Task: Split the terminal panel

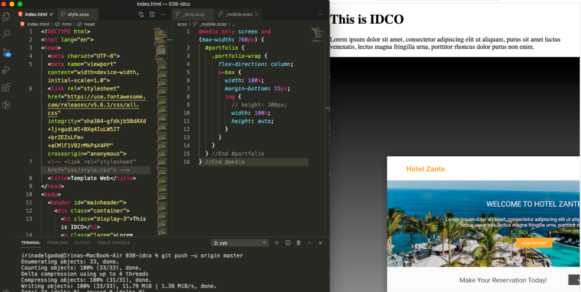Action: (288, 243)
